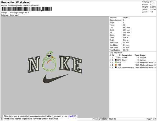Click the 'White' description cell

124,58
